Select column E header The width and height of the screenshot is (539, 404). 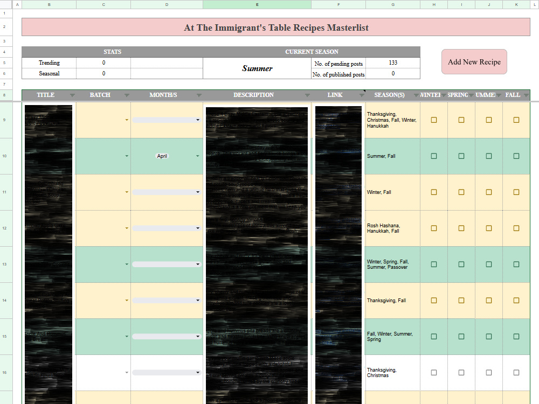[257, 4]
